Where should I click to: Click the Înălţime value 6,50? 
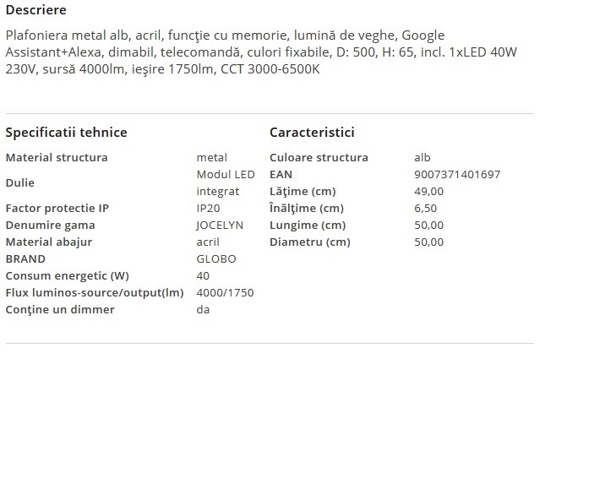pyautogui.click(x=426, y=208)
